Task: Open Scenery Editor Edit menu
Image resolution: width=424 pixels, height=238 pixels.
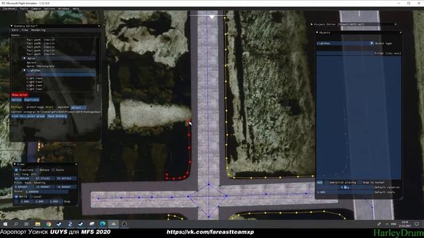Action: (x=15, y=30)
